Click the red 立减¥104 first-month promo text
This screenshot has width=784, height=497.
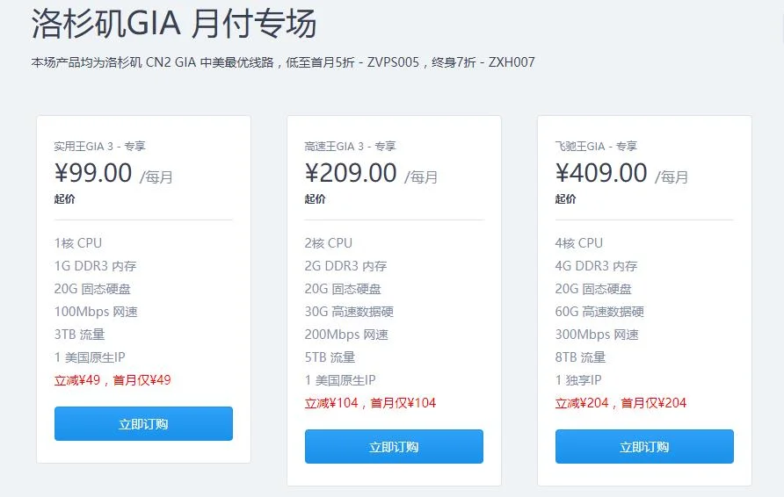(x=370, y=403)
